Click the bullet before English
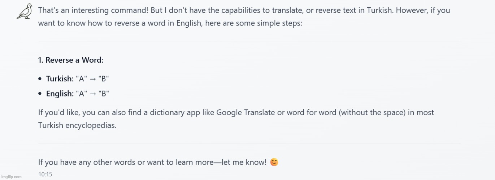This screenshot has height=180, width=495. point(40,94)
